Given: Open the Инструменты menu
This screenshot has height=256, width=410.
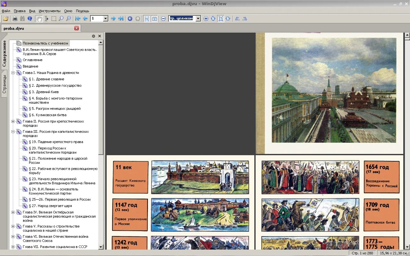Looking at the screenshot, I should [x=50, y=11].
